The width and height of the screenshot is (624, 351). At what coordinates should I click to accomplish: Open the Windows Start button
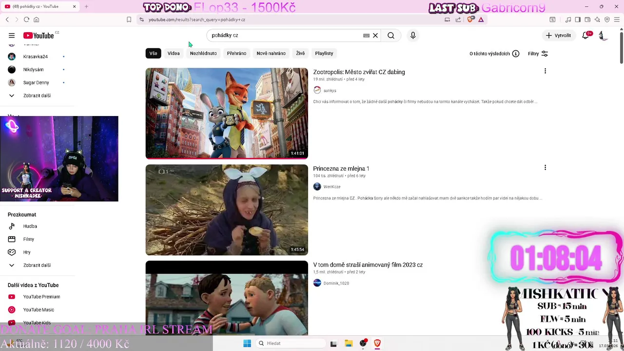pos(247,343)
